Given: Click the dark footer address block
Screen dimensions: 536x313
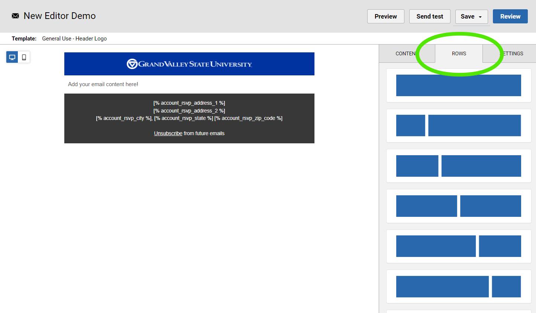Looking at the screenshot, I should coord(189,111).
